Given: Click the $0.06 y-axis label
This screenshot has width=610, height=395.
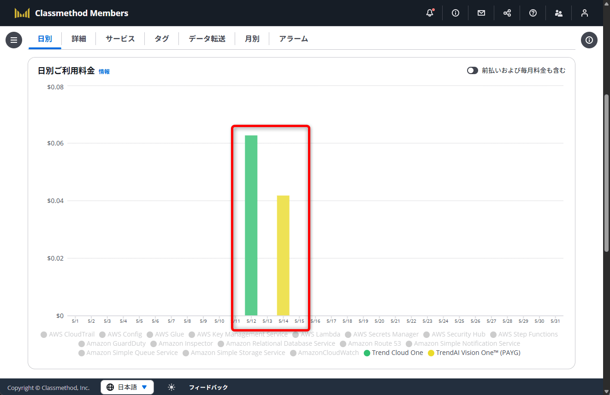Looking at the screenshot, I should point(55,143).
